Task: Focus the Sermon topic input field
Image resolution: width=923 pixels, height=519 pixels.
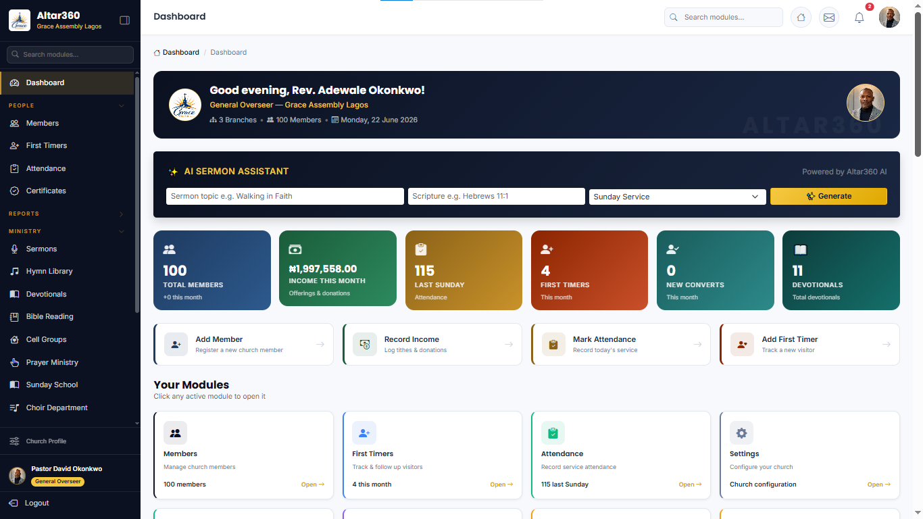Action: [x=285, y=196]
